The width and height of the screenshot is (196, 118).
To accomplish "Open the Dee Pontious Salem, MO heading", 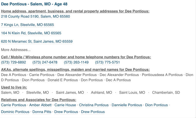I will coord(34,4).
